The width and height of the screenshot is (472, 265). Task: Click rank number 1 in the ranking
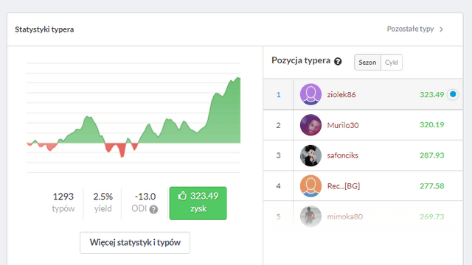(279, 95)
